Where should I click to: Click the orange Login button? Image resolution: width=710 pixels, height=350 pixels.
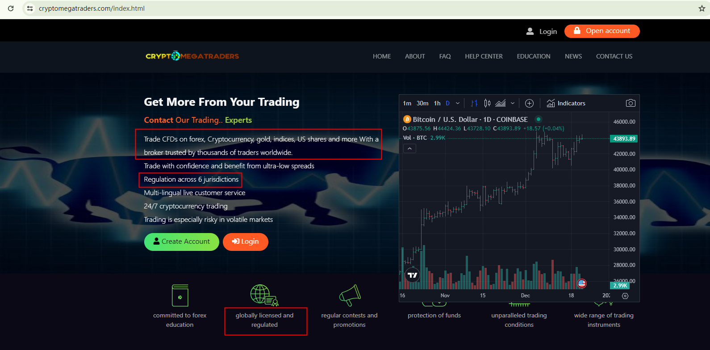[x=246, y=242]
